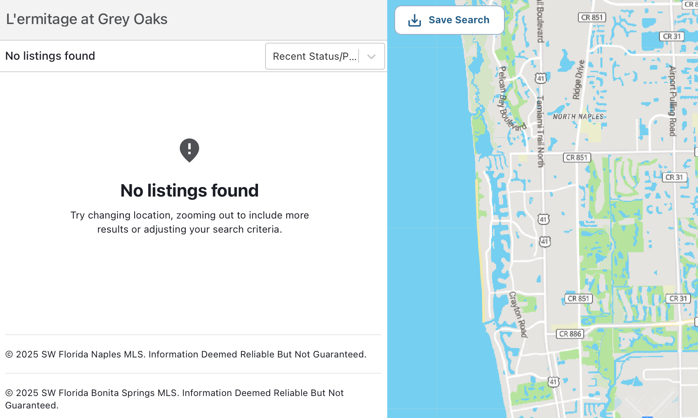Click the CR 851 shield below North Naples

577,158
